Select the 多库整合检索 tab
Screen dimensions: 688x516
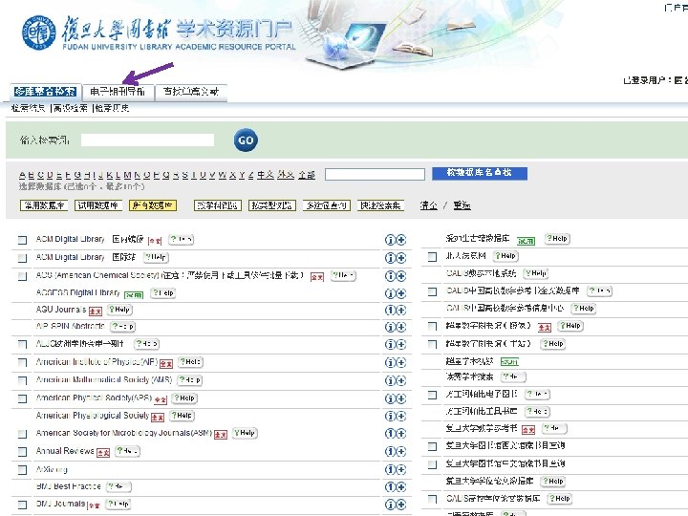[x=46, y=92]
